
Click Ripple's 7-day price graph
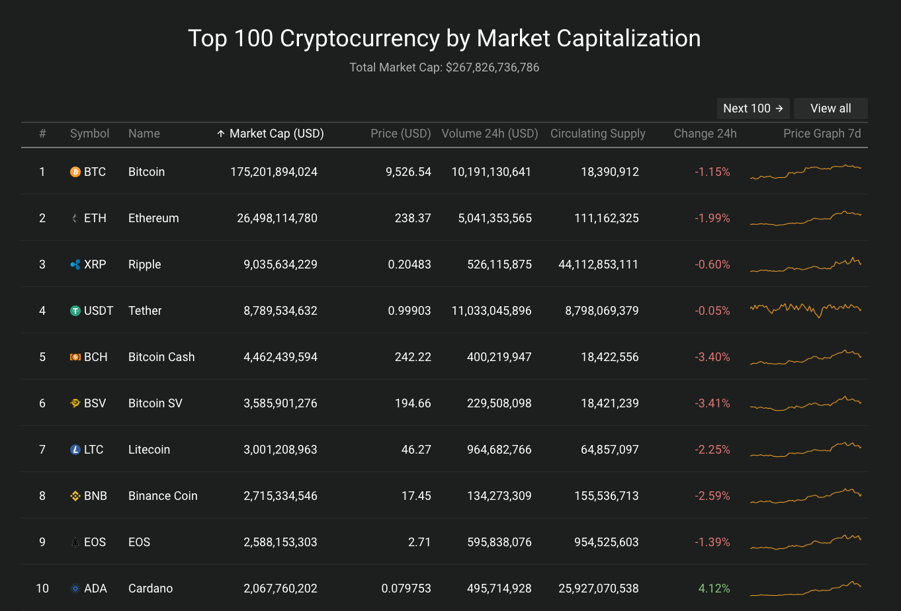806,265
